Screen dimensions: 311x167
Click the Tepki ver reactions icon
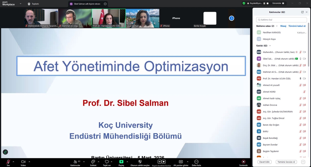tap(107, 162)
